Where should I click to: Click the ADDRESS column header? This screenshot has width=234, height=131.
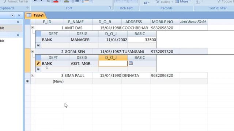[x=136, y=22]
